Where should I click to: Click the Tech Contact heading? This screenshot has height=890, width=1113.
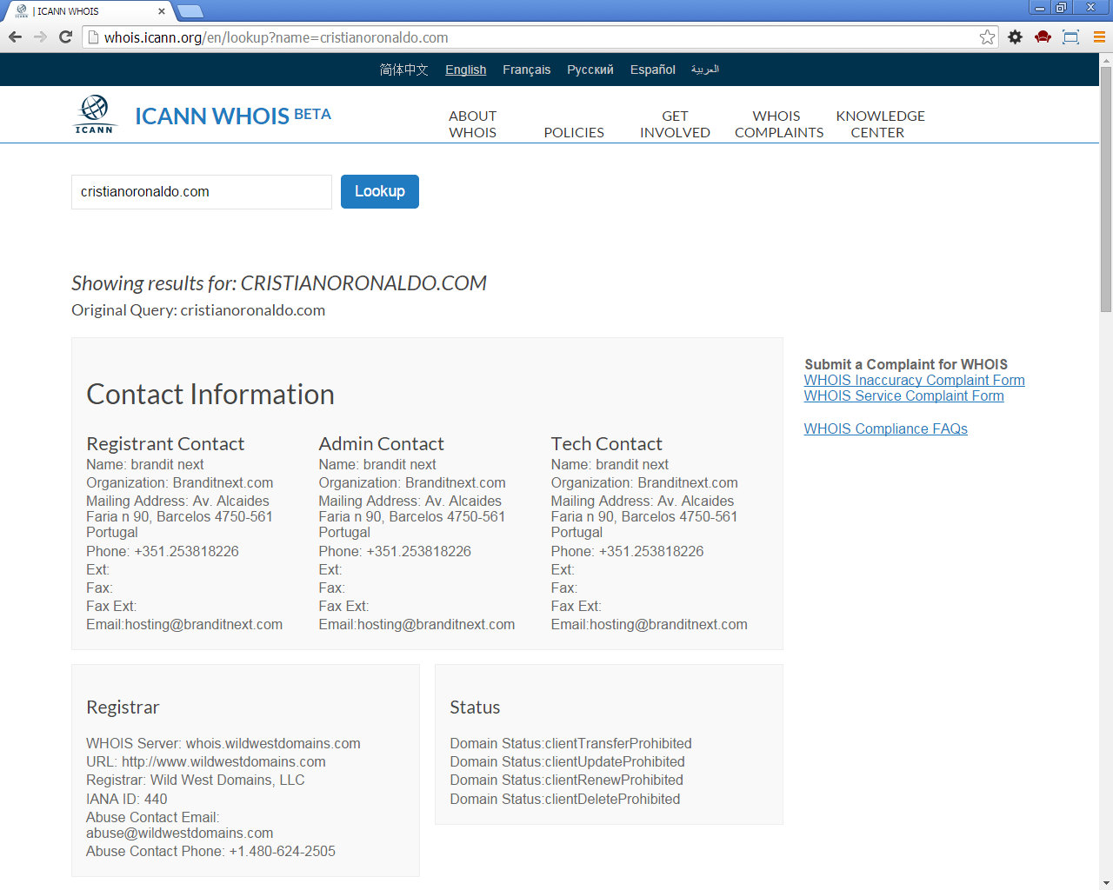(606, 443)
